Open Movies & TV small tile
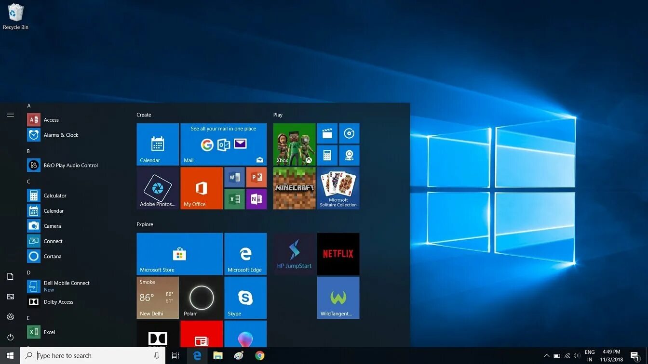The height and width of the screenshot is (364, 648). coord(327,133)
